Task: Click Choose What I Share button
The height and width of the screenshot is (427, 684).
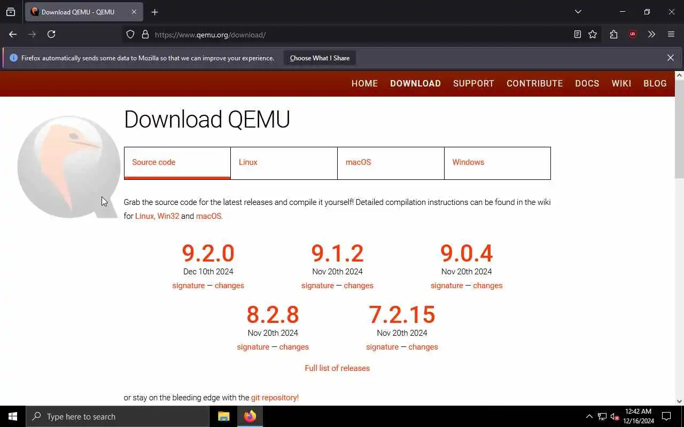Action: (320, 58)
